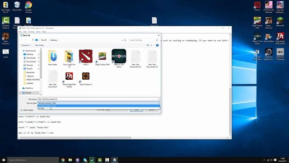
Task: Open File Explorer from the taskbar
Action: pyautogui.click(x=70, y=160)
